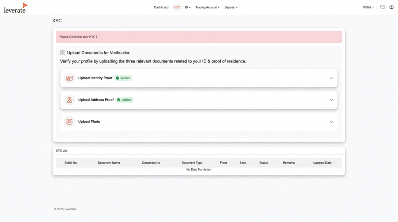Click the document verification heading icon
Viewport: 398px width, 222px height.
point(63,53)
